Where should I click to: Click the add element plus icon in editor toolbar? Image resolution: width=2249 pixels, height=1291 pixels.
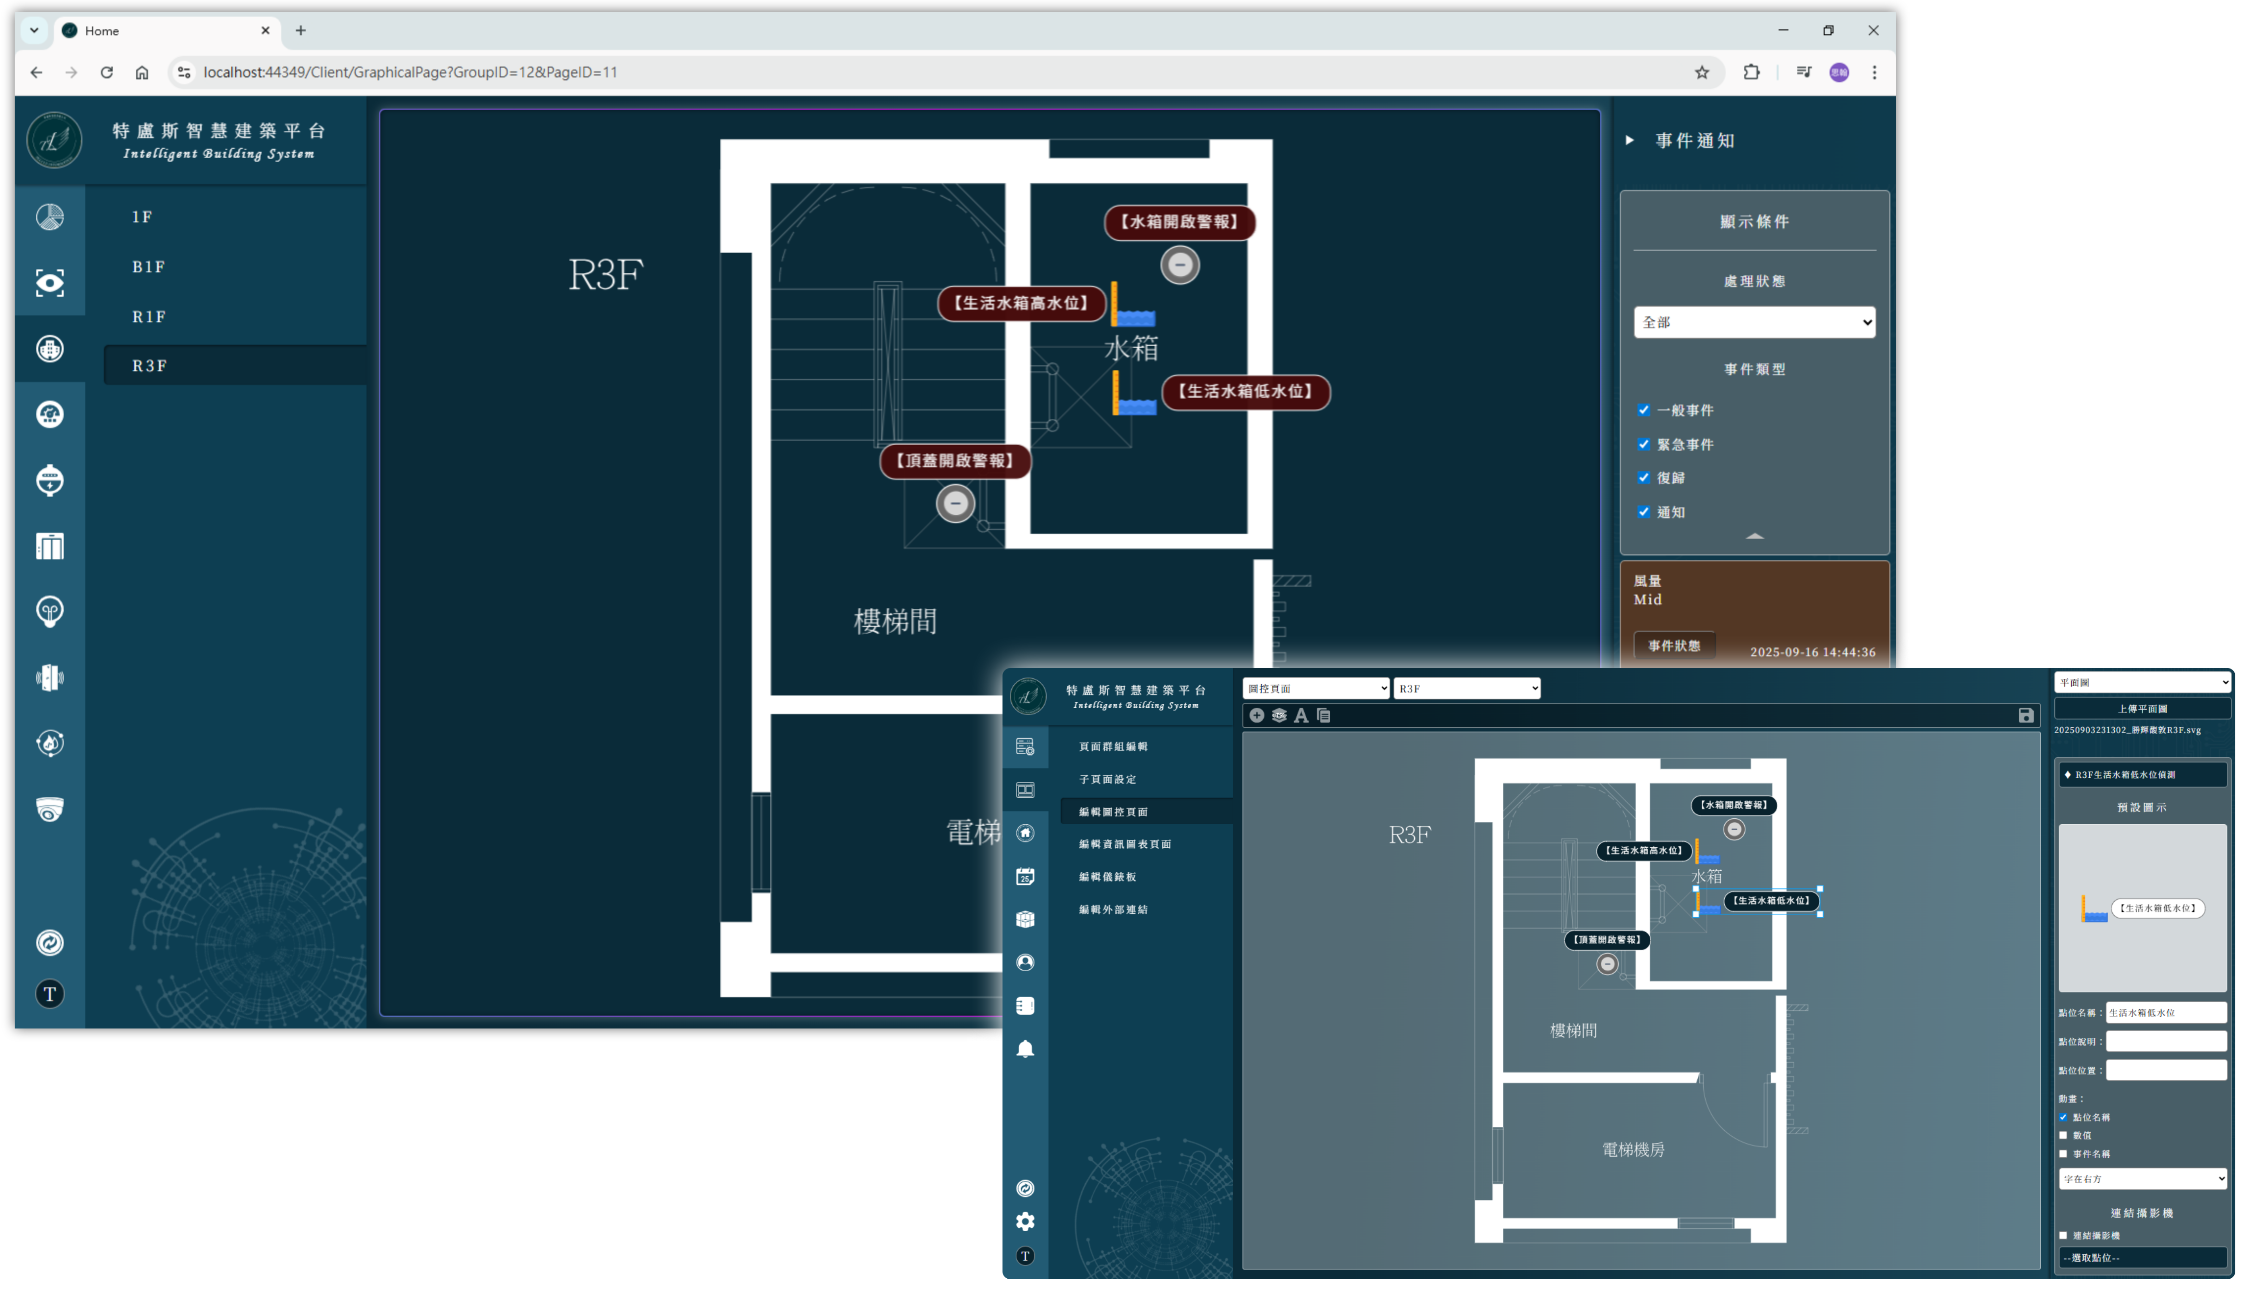pos(1256,715)
